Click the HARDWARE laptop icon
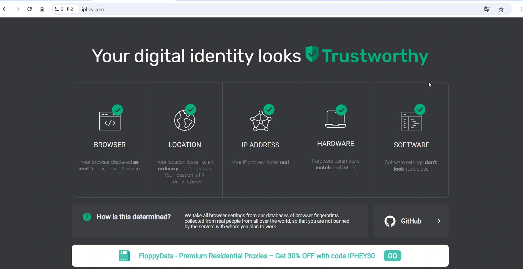This screenshot has width=523, height=269. (335, 119)
